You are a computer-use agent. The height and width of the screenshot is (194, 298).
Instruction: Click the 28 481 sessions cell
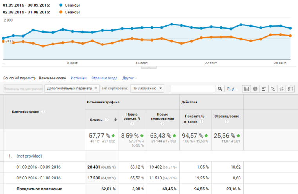tap(102, 167)
